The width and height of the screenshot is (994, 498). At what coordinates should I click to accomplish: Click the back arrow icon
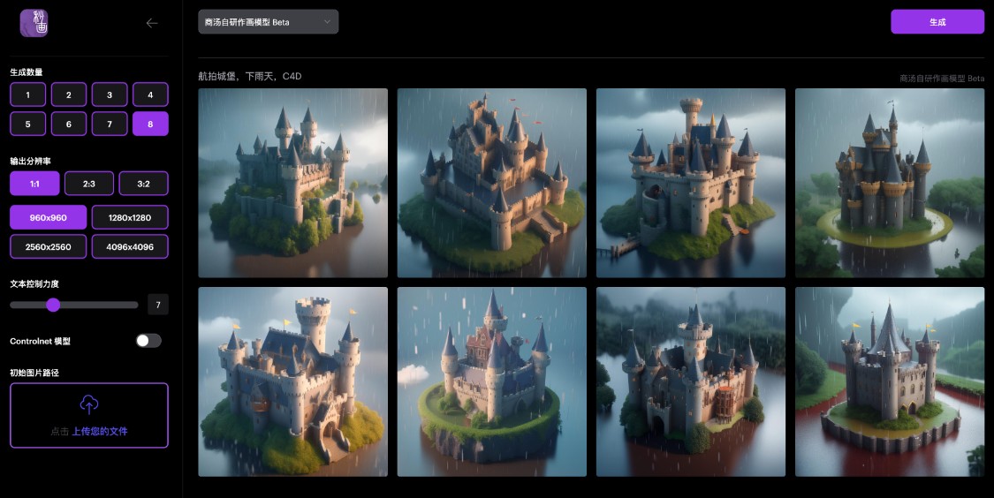(x=151, y=24)
